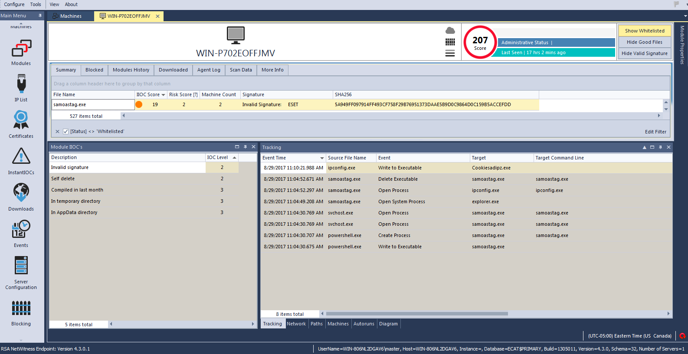
Task: Open the InstantIOCs warning icon
Action: [x=21, y=156]
